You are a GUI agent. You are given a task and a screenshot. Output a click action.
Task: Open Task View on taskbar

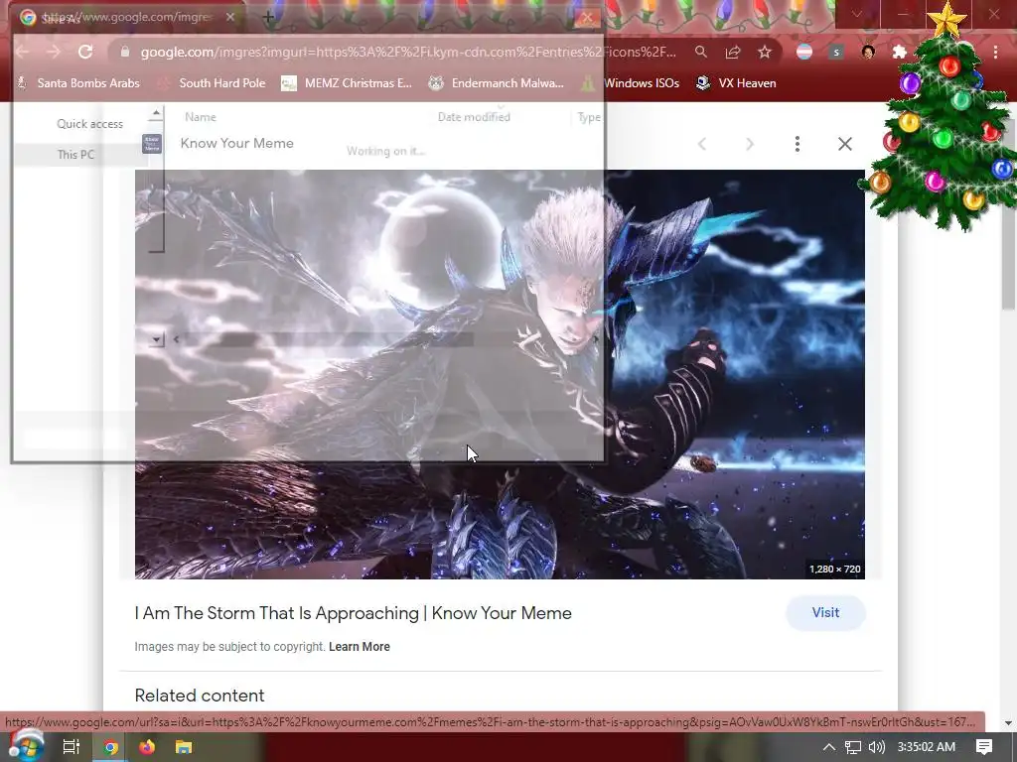72,747
